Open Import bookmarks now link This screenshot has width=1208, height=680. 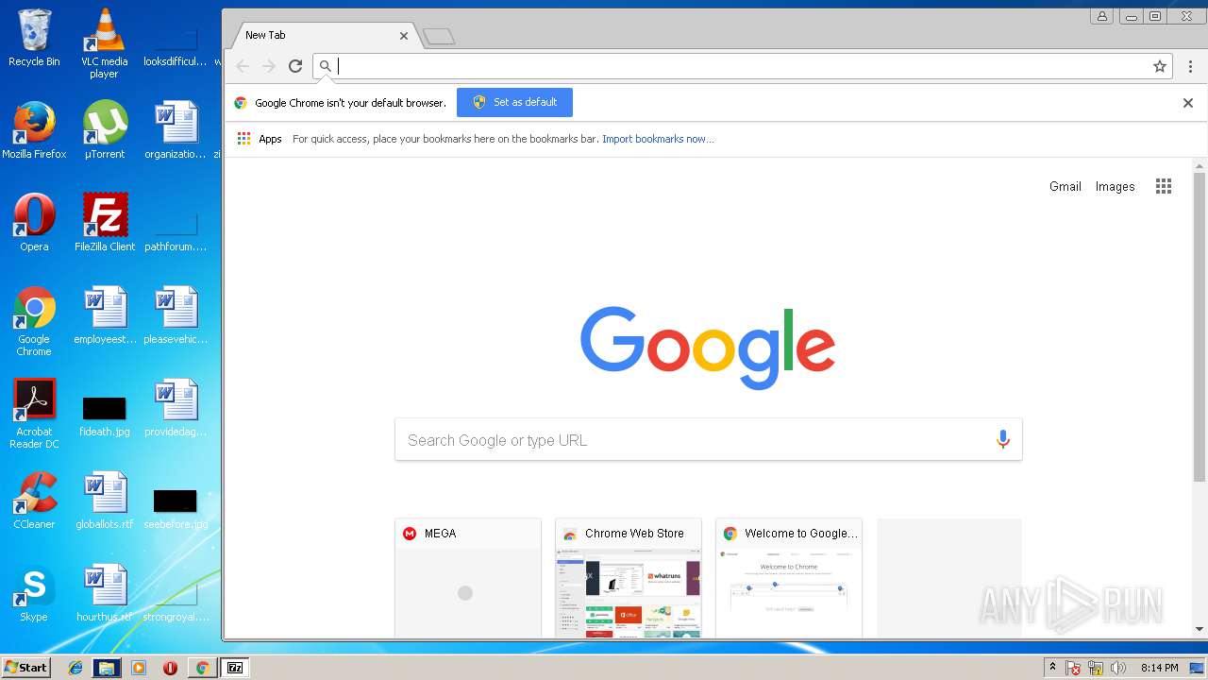658,139
